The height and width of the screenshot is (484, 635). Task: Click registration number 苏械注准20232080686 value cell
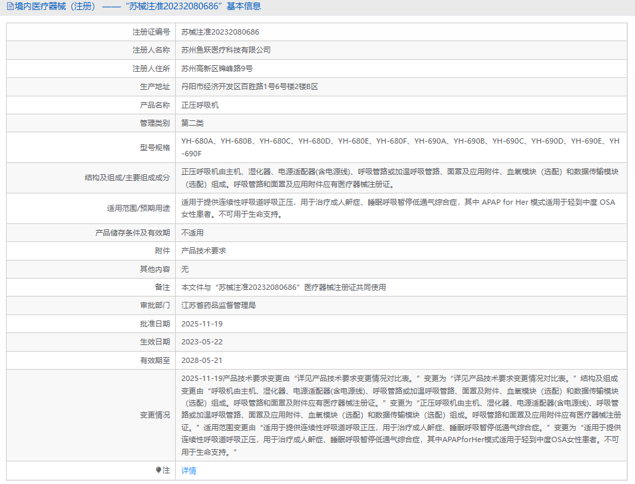coord(220,32)
